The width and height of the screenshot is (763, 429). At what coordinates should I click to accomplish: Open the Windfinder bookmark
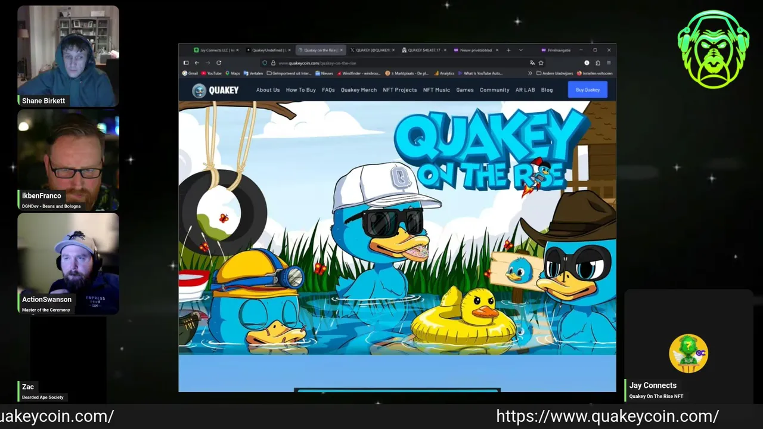359,73
